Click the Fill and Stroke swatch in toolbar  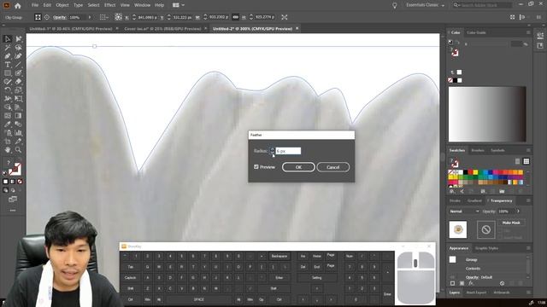click(15, 169)
